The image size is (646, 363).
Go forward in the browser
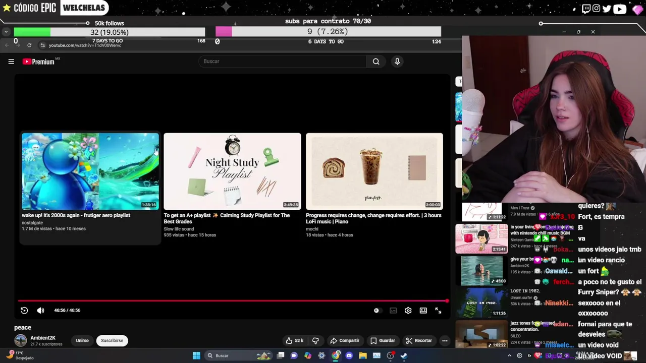[17, 45]
